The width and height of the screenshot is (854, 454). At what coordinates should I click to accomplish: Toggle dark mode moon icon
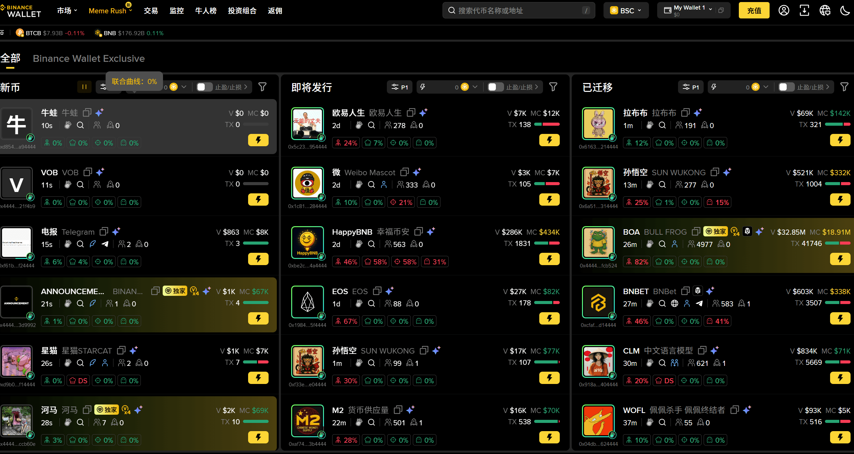tap(845, 11)
